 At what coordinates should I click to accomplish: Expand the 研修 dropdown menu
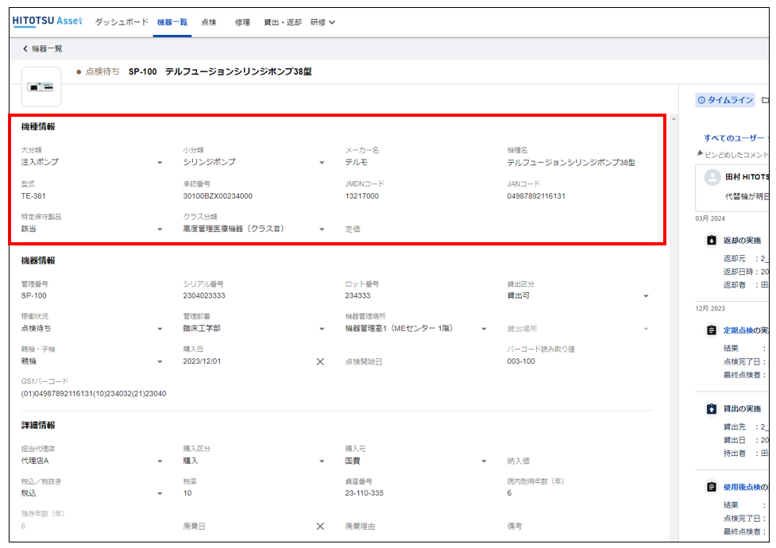[322, 21]
